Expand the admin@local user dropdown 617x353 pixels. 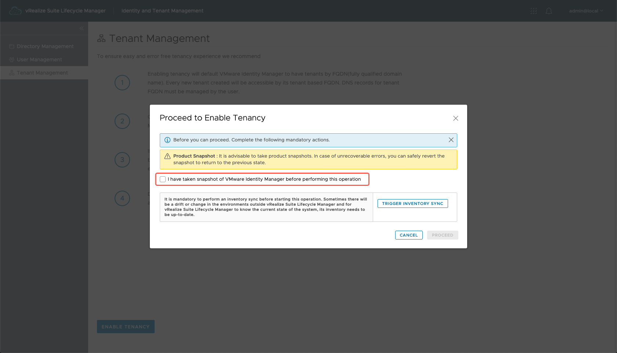[x=586, y=11]
